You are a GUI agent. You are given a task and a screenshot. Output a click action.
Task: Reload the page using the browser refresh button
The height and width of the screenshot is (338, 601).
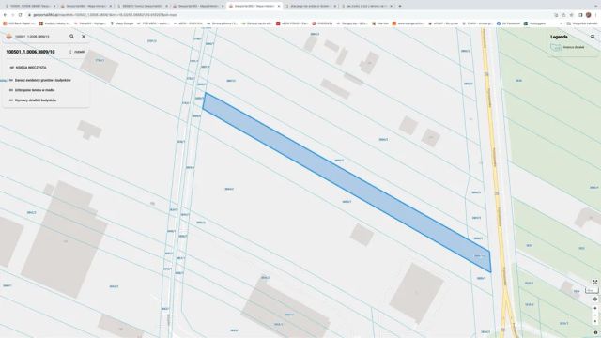(21, 15)
